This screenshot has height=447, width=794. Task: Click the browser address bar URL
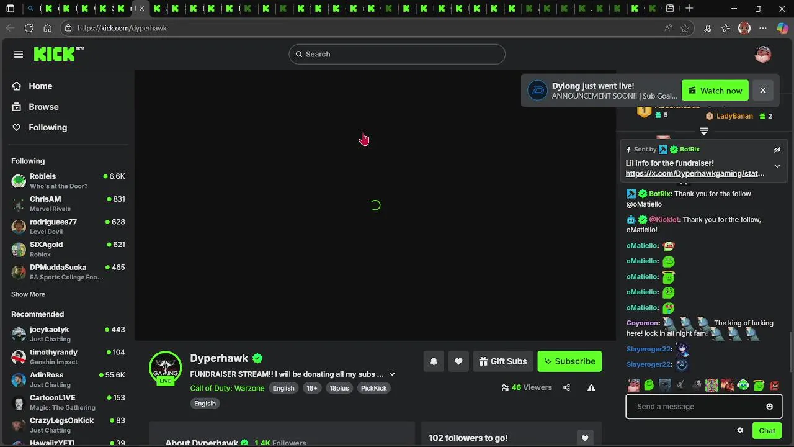pyautogui.click(x=122, y=28)
